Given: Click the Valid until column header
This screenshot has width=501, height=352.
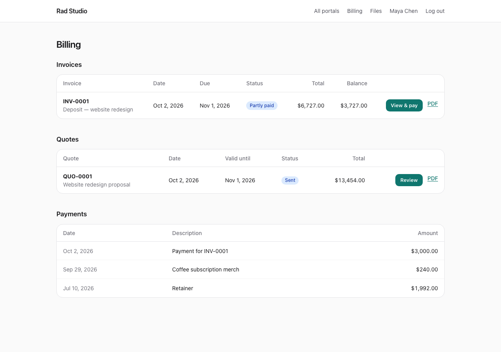Looking at the screenshot, I should 238,158.
